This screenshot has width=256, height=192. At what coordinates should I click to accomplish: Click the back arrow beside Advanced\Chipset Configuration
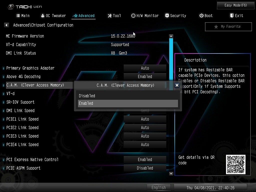point(6,25)
